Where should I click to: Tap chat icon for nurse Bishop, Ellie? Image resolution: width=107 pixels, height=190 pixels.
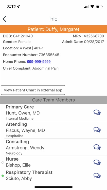[97, 162]
